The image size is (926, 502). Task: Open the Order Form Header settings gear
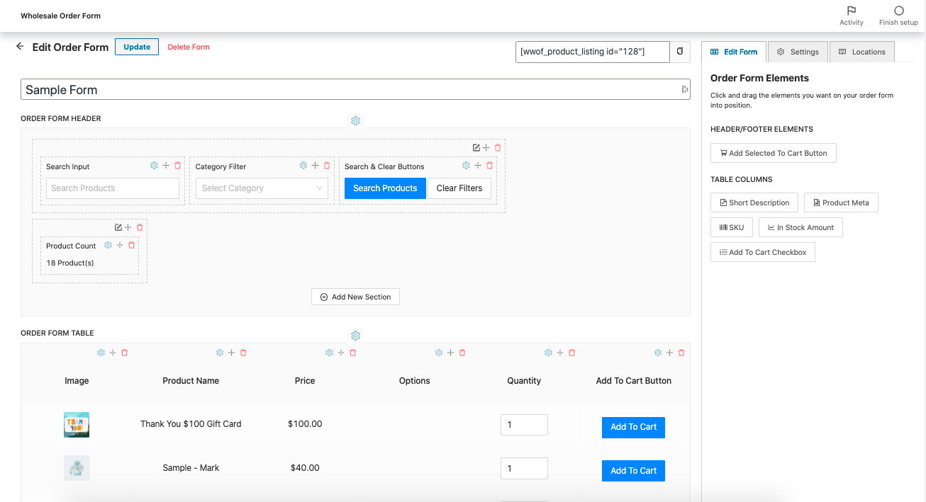(355, 121)
